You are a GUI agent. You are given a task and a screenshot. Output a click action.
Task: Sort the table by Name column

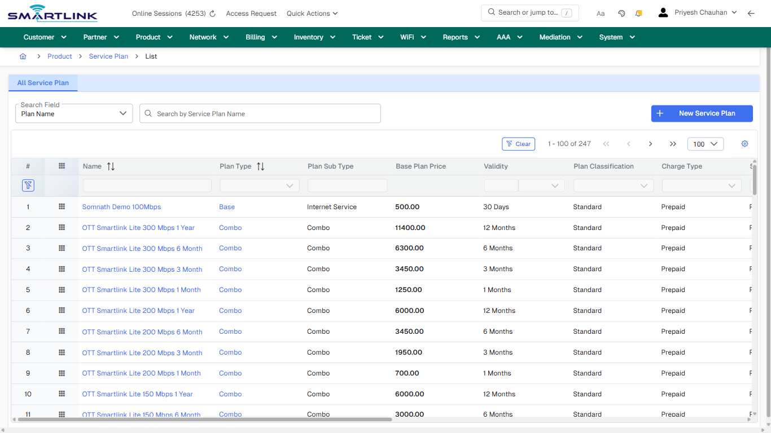pyautogui.click(x=111, y=166)
